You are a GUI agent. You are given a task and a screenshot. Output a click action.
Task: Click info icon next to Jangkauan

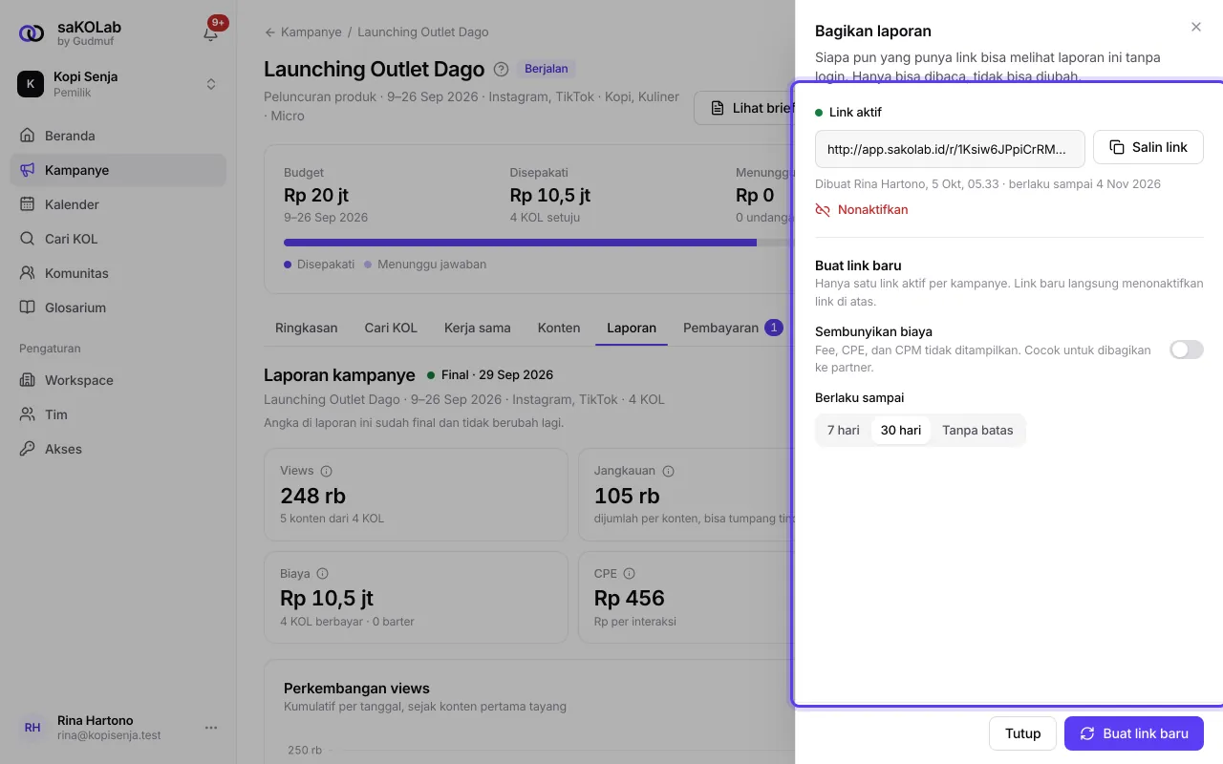click(x=669, y=471)
